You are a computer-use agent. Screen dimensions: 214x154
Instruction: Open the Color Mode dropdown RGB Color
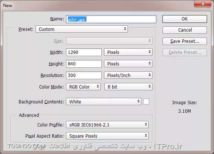coord(83,87)
